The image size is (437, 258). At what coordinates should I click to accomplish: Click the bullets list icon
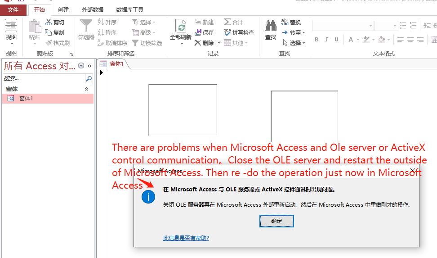(403, 26)
